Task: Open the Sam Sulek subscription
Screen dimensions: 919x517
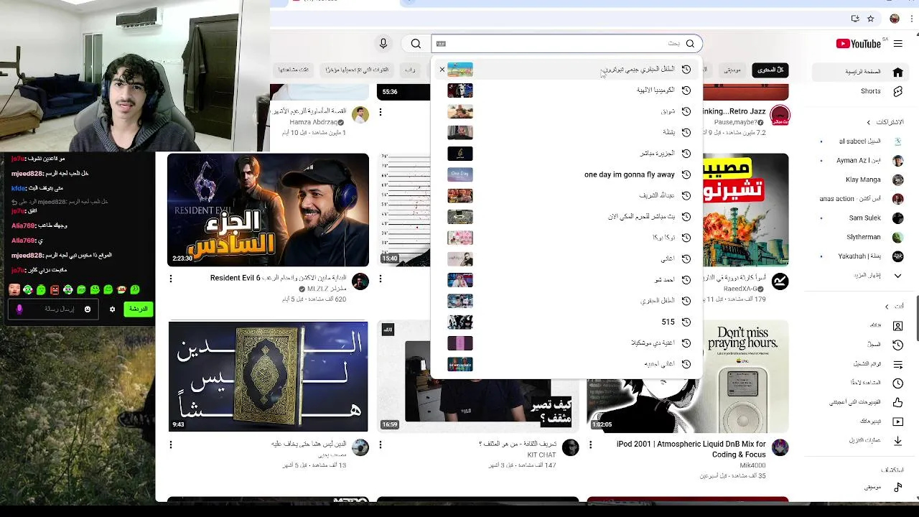Action: click(x=862, y=218)
